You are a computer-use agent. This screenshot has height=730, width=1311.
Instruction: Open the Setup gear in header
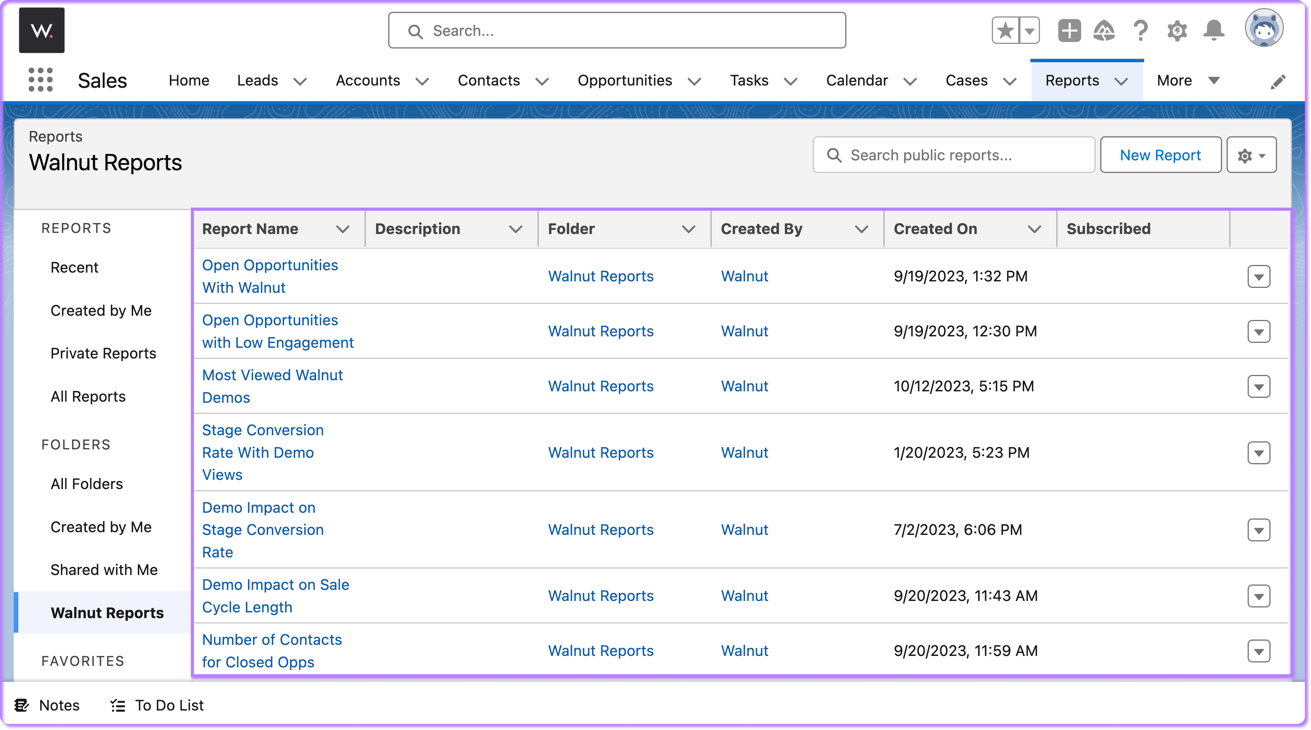click(1177, 31)
